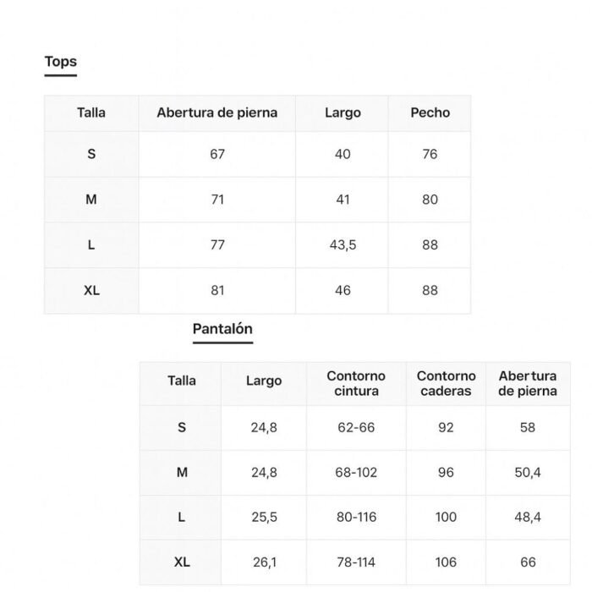Click the 68-102 waist value cell
Screen dimensions: 592x592
coord(356,473)
